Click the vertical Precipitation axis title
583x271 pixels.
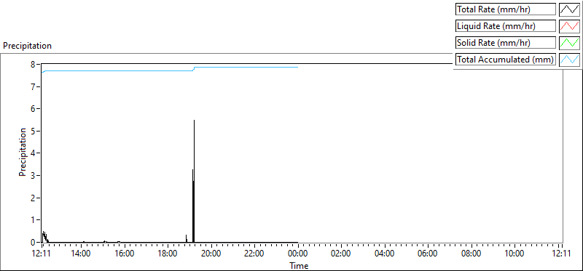coord(23,153)
